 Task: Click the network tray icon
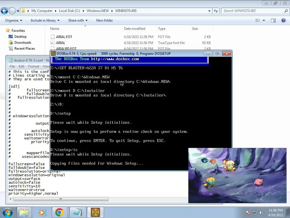coord(255,213)
